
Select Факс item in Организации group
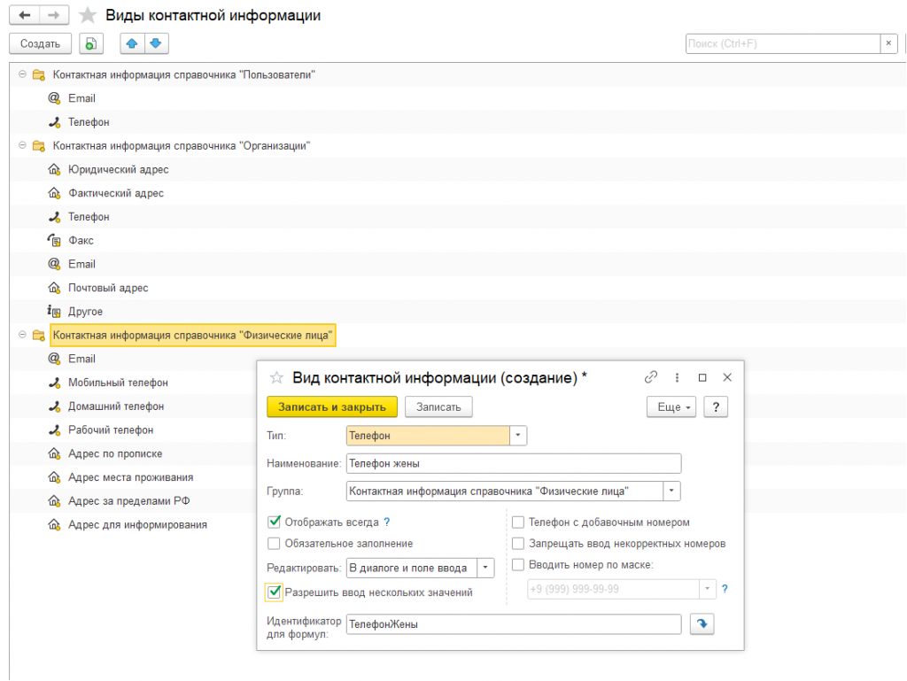pyautogui.click(x=81, y=241)
